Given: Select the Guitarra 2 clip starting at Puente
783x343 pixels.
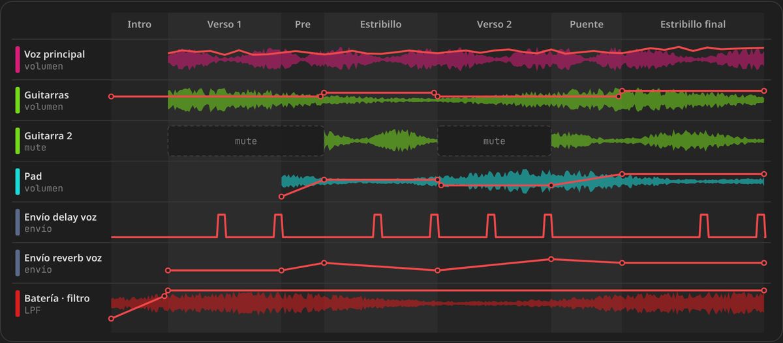Looking at the screenshot, I should (658, 141).
